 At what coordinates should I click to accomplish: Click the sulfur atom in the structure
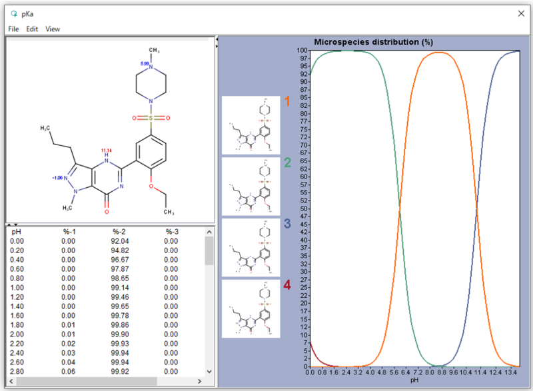151,118
